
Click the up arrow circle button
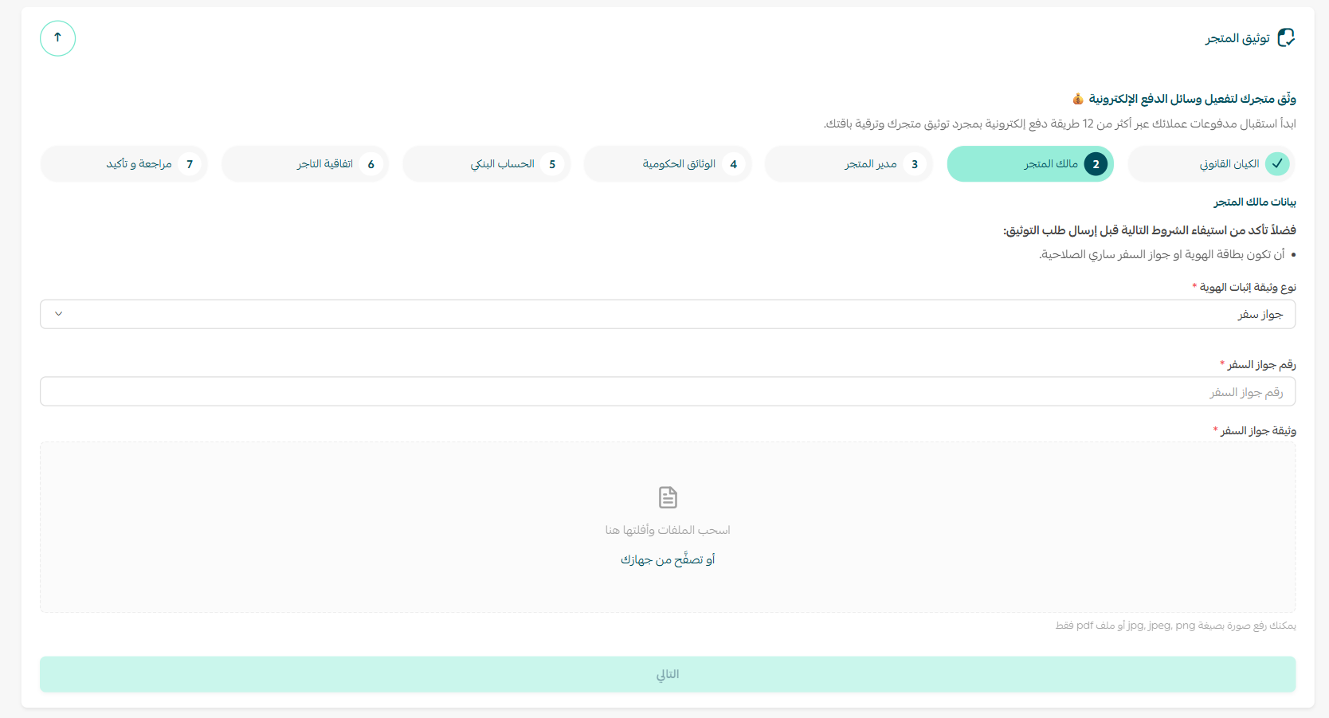pos(57,38)
